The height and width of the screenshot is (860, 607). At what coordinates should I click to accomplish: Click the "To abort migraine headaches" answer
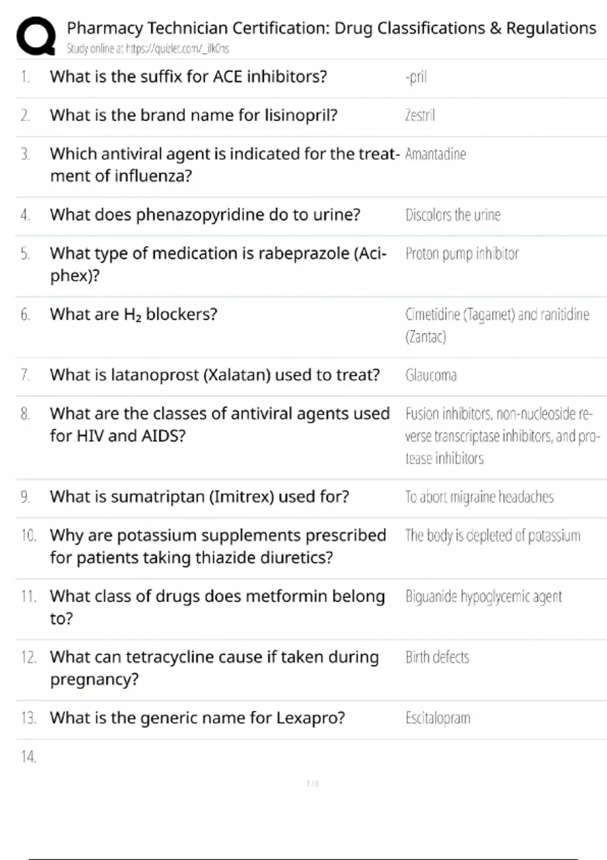(x=479, y=497)
